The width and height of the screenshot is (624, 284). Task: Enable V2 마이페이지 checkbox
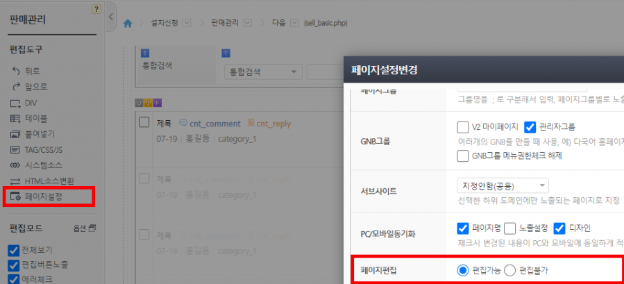(x=464, y=127)
